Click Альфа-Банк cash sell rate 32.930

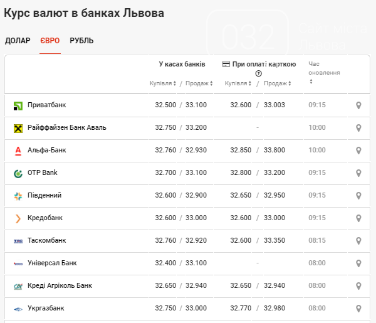(x=196, y=150)
